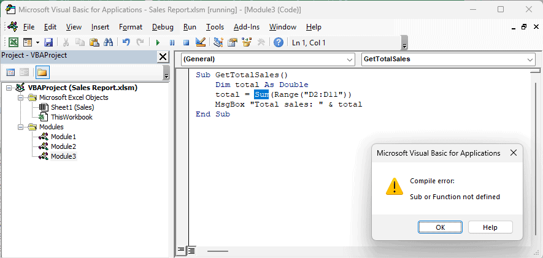Collapse the VBAProject (Sales Report.xlsm) node
This screenshot has height=258, width=543.
pos(9,88)
